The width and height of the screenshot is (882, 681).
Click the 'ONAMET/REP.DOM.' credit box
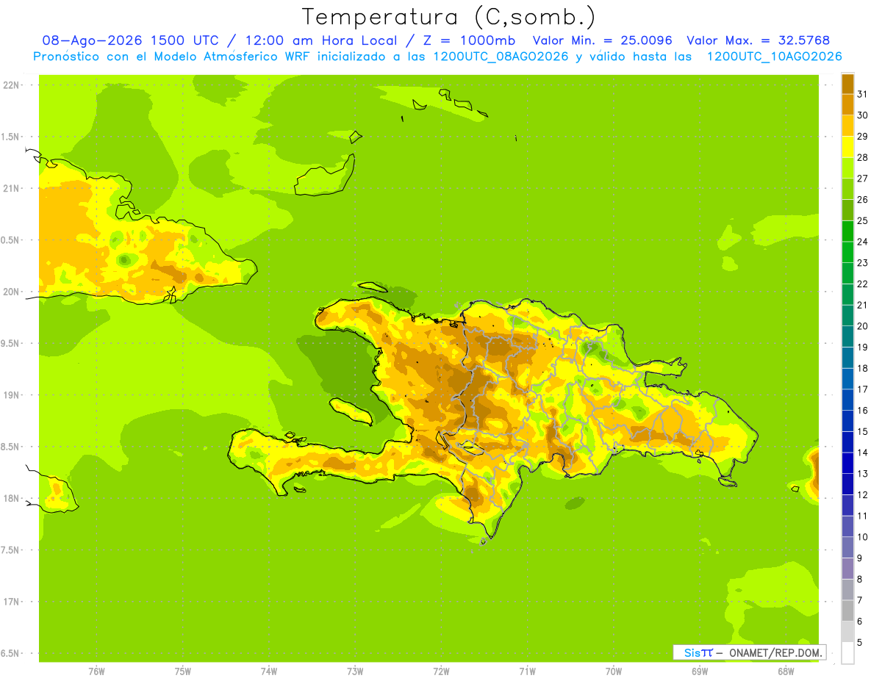coord(749,652)
